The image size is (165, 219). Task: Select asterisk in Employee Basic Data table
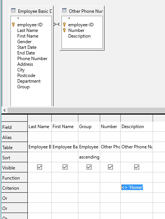click(18, 18)
